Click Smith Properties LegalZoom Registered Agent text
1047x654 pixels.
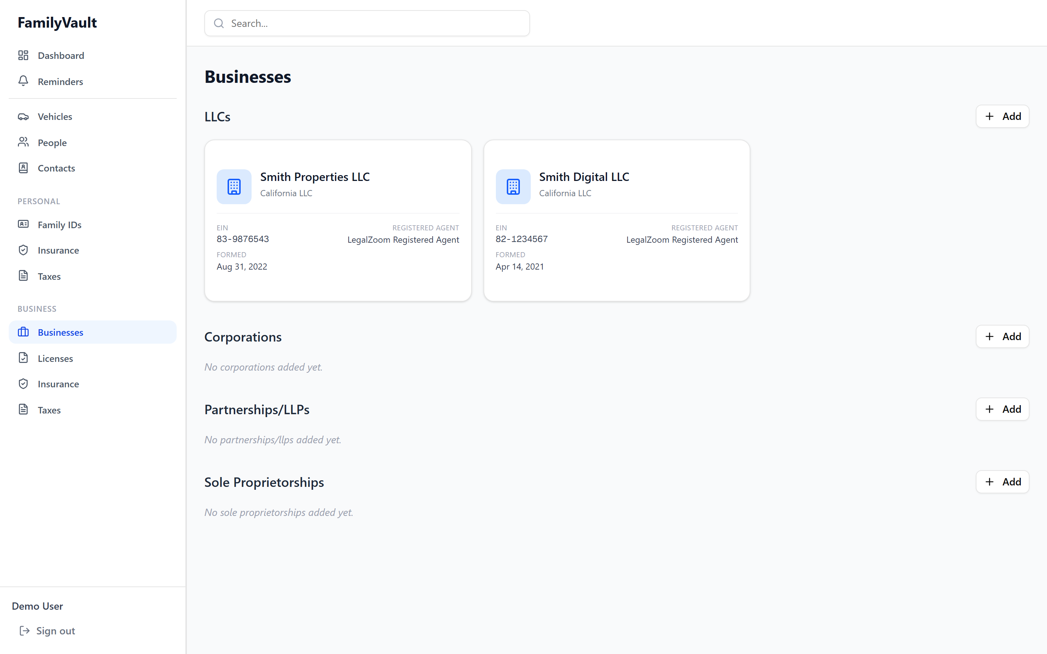coord(403,240)
